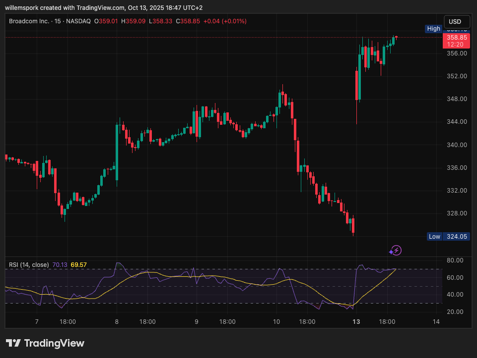Click the +0.04 (+0.01%) price change text
477x358 pixels.
225,21
